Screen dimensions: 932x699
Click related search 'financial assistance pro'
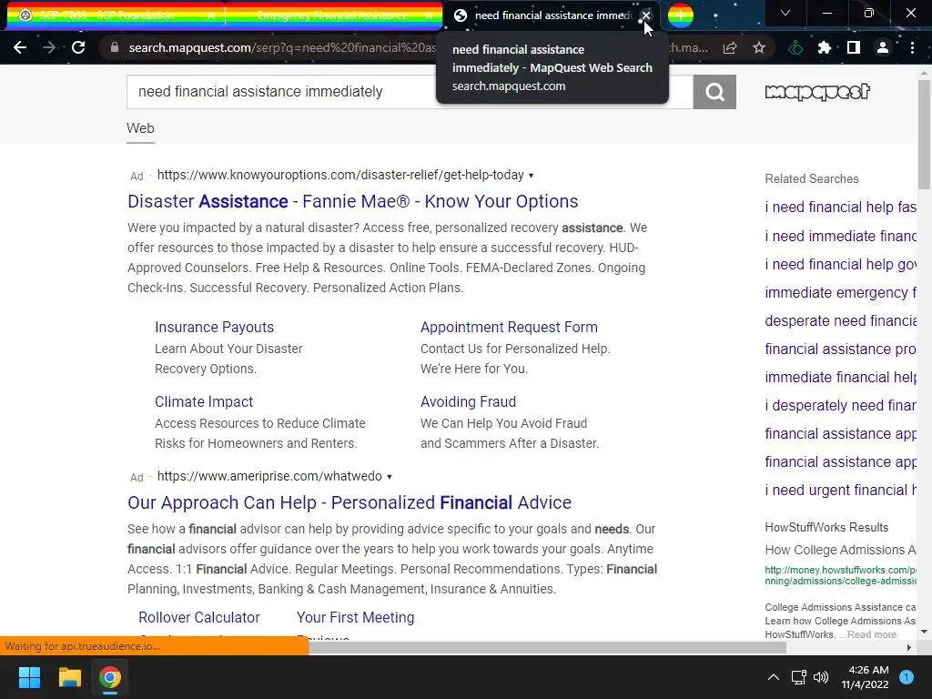840,349
